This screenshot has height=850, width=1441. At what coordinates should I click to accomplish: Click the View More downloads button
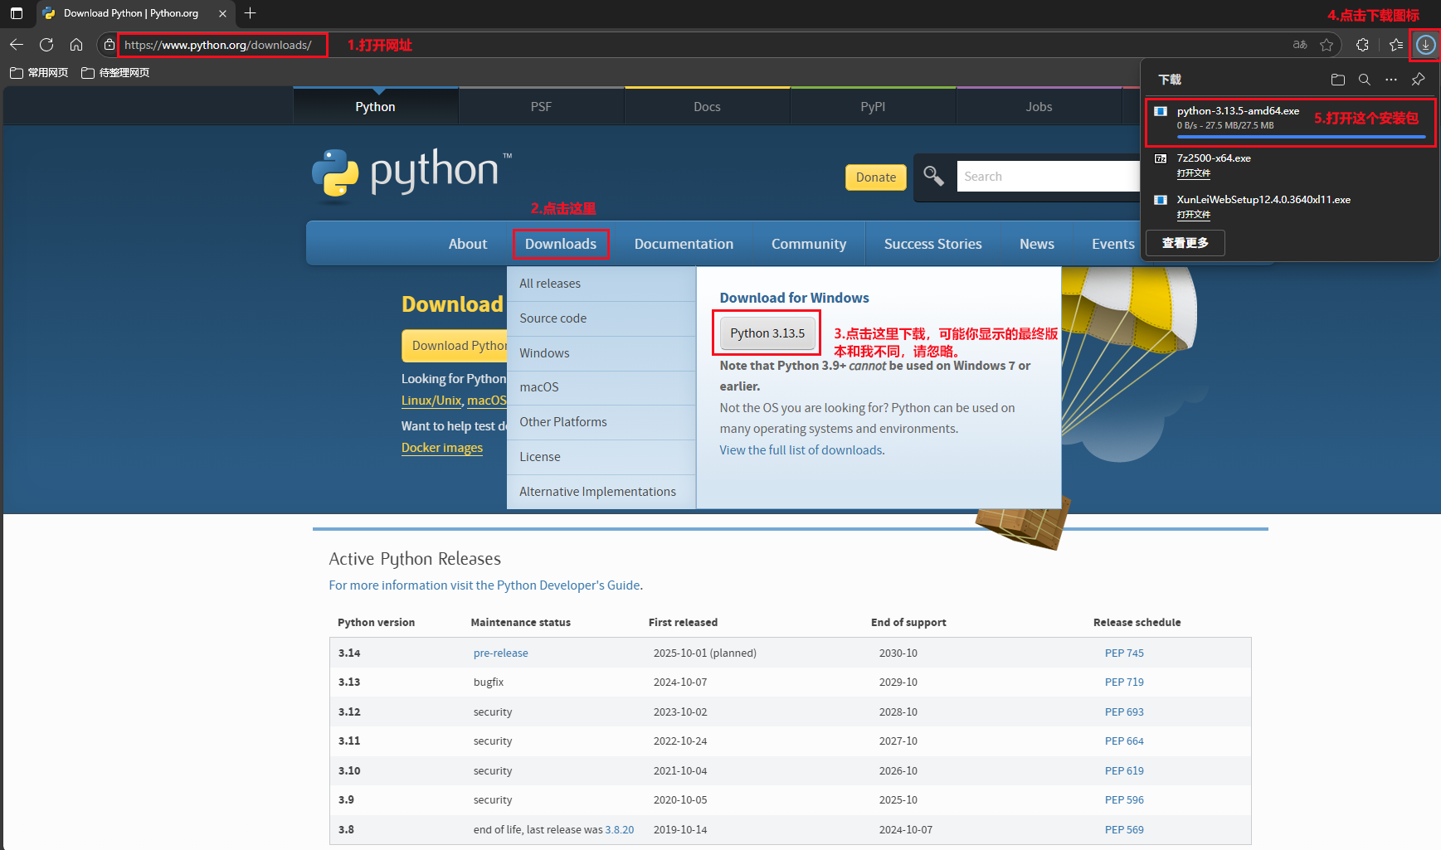(1185, 243)
